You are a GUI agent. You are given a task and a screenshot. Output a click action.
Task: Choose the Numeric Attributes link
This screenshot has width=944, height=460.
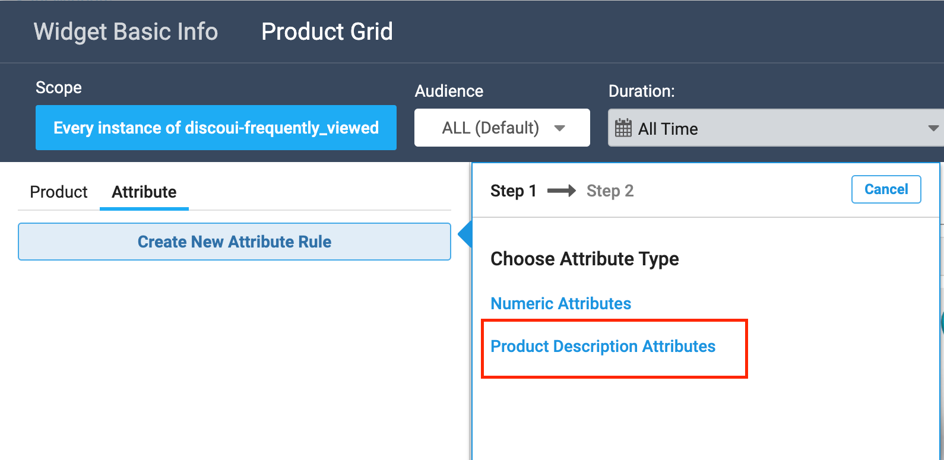coord(560,303)
